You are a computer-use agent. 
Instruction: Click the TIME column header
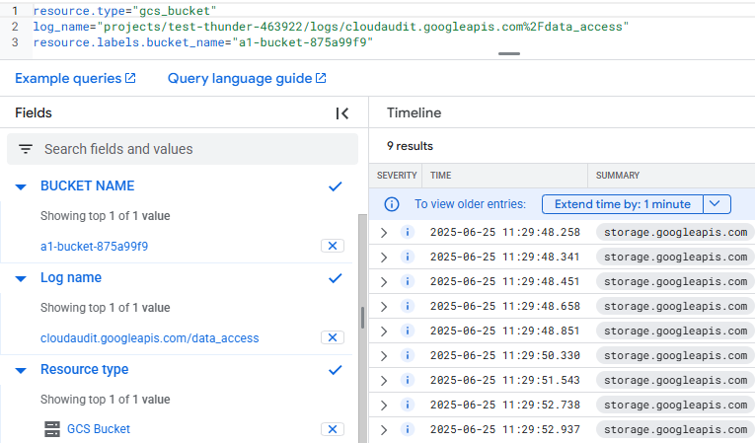(440, 176)
